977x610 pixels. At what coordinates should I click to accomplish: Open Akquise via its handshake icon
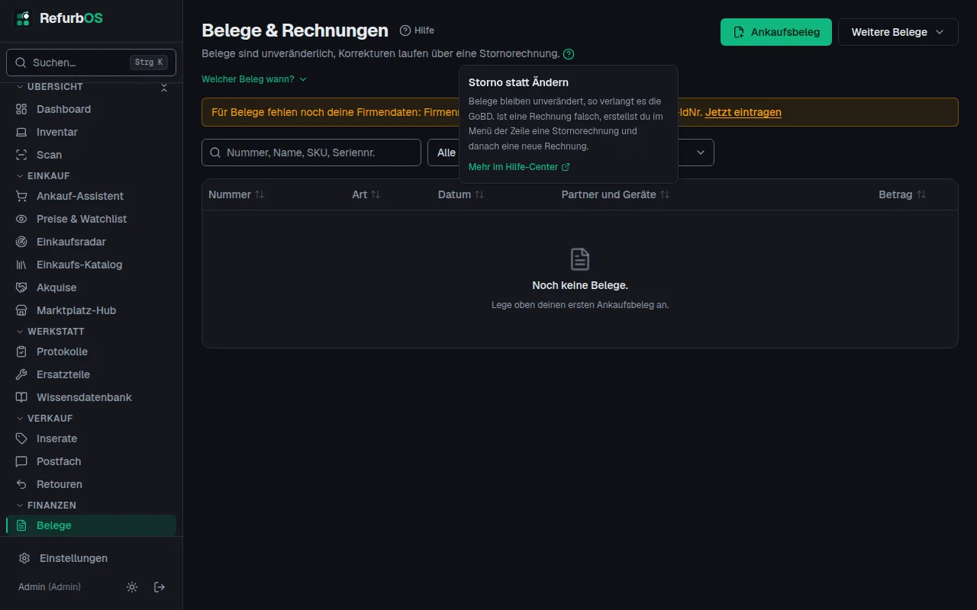21,287
